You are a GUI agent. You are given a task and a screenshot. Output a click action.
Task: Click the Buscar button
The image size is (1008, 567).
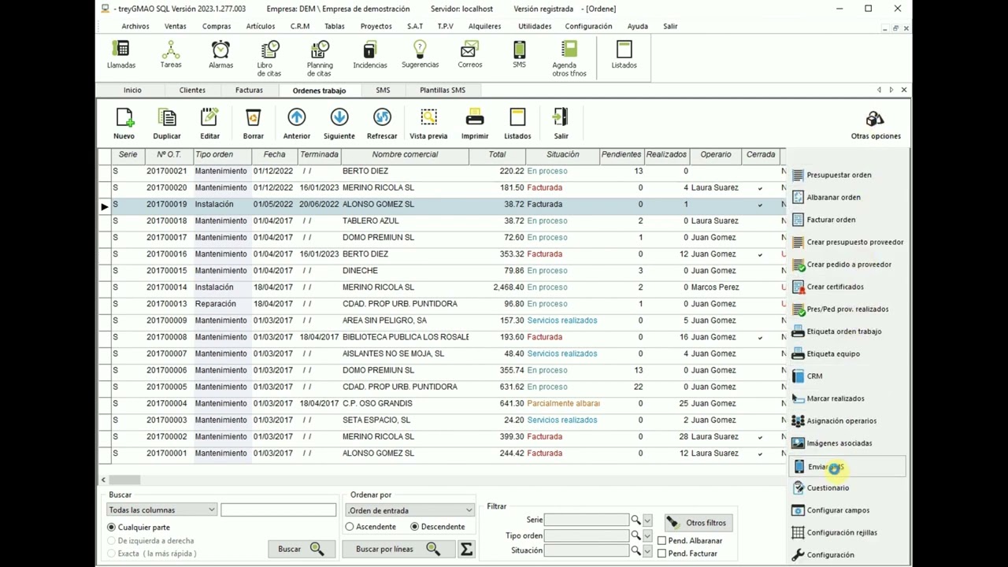click(x=301, y=549)
